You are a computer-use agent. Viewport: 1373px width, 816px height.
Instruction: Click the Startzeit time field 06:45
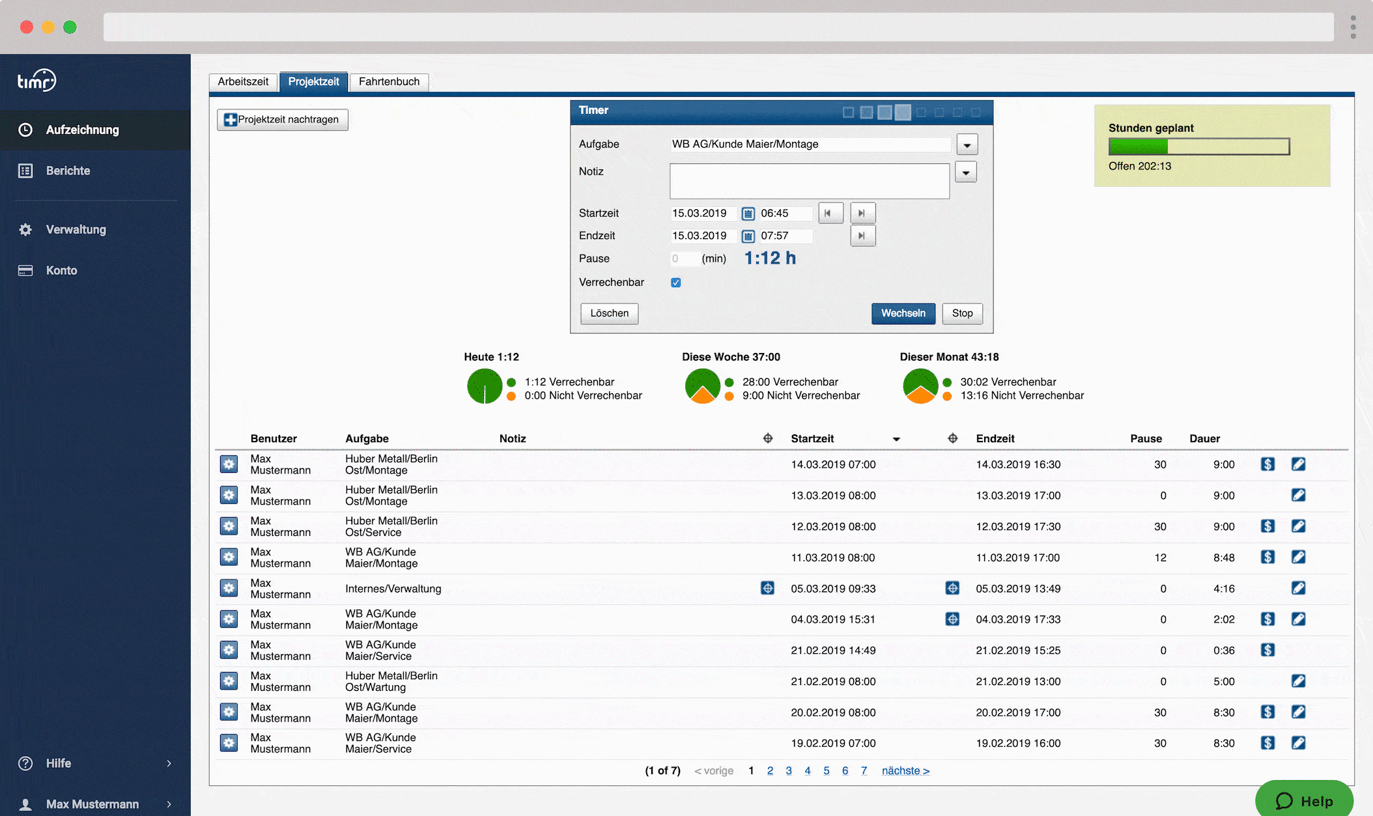coord(786,213)
